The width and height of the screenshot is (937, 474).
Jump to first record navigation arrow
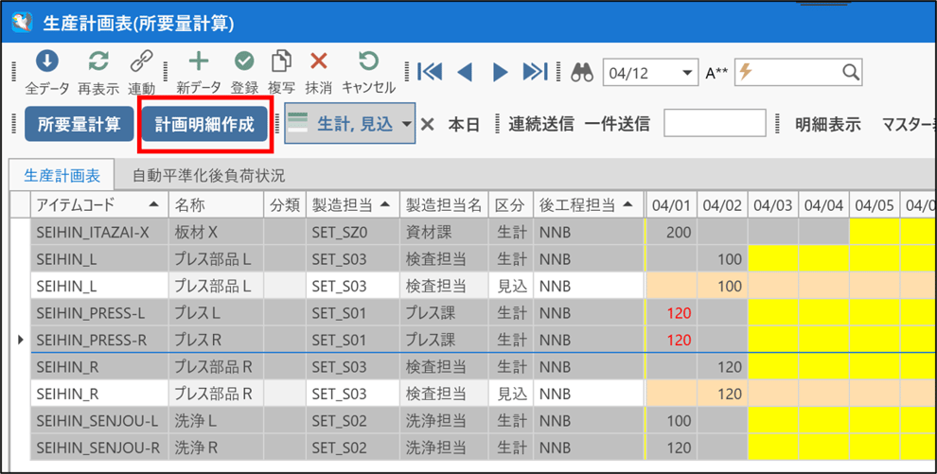pos(429,72)
